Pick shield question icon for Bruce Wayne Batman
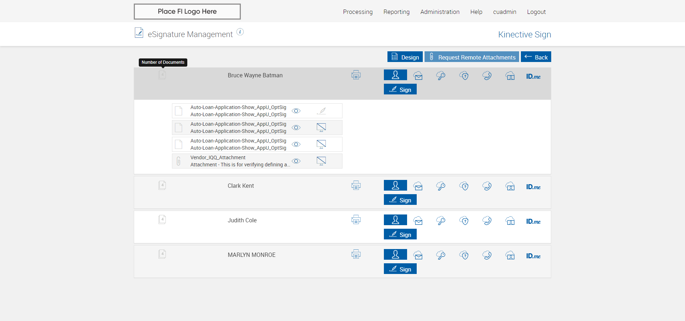685x321 pixels. [464, 76]
